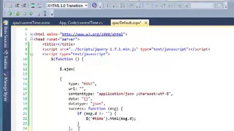Click the 'success: function (msg)' text
This screenshot has width=234, height=131.
click(x=94, y=109)
